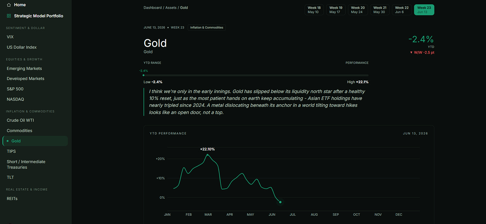The image size is (486, 224).
Task: Go to Week 22 Jun 6 tab
Action: 402,10
